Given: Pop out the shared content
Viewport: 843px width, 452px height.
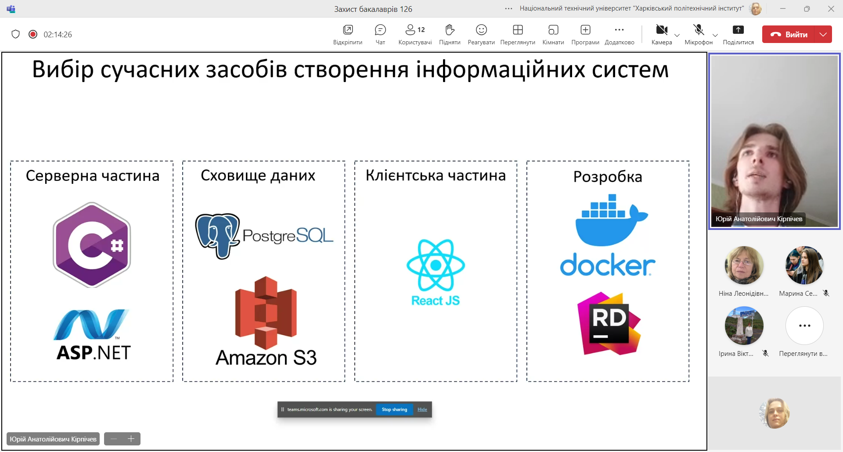Looking at the screenshot, I should point(348,34).
